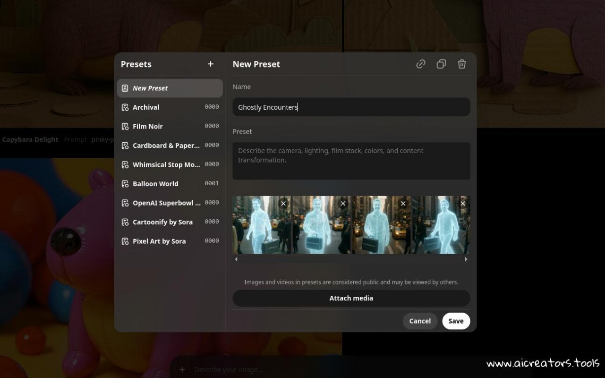This screenshot has width=605, height=378.
Task: Remove the fourth ghost thumbnail image
Action: (463, 204)
